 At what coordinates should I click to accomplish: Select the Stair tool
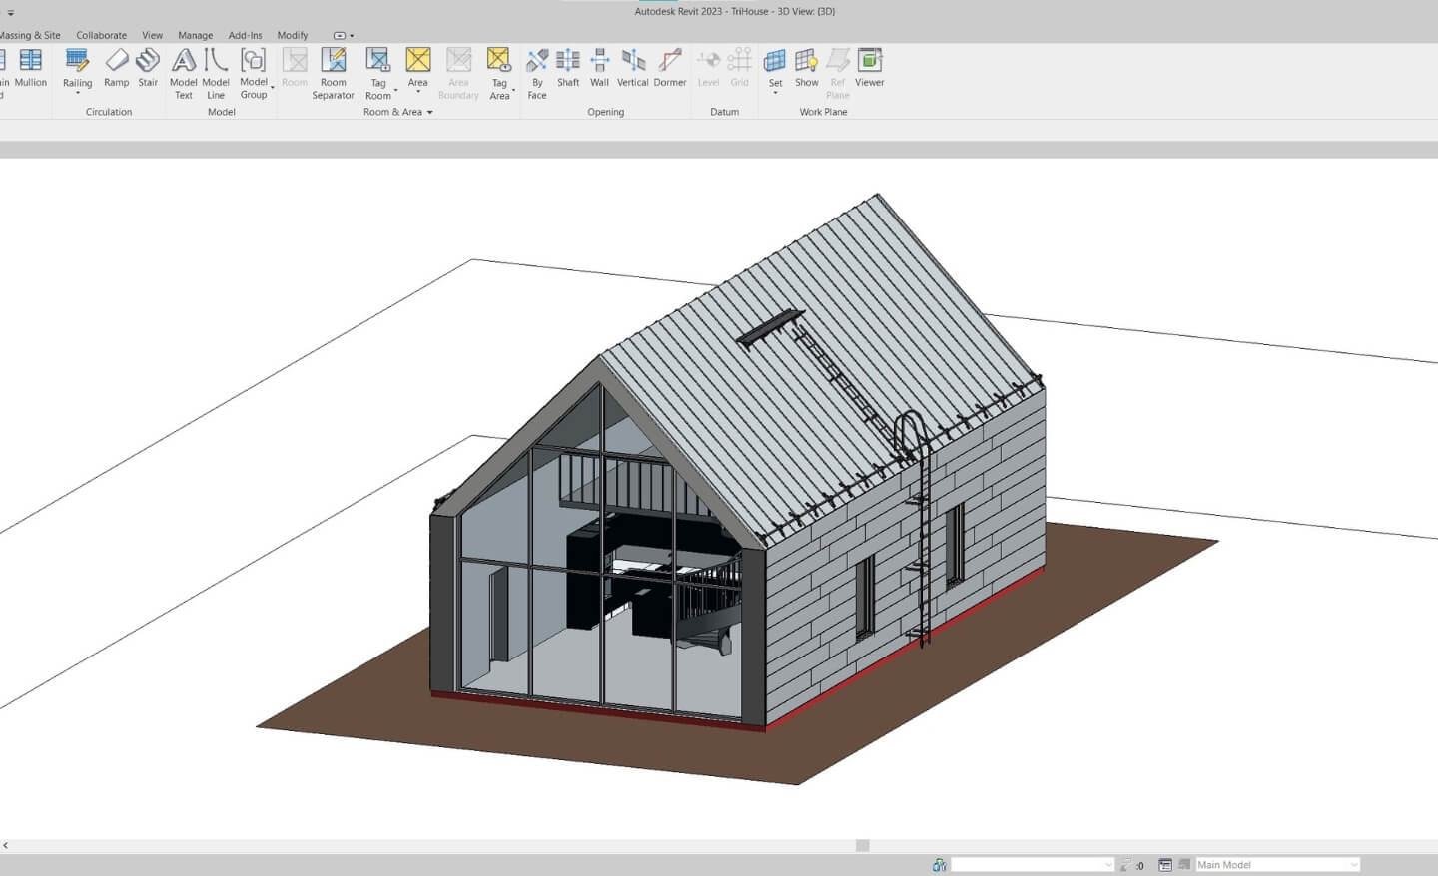pos(148,68)
